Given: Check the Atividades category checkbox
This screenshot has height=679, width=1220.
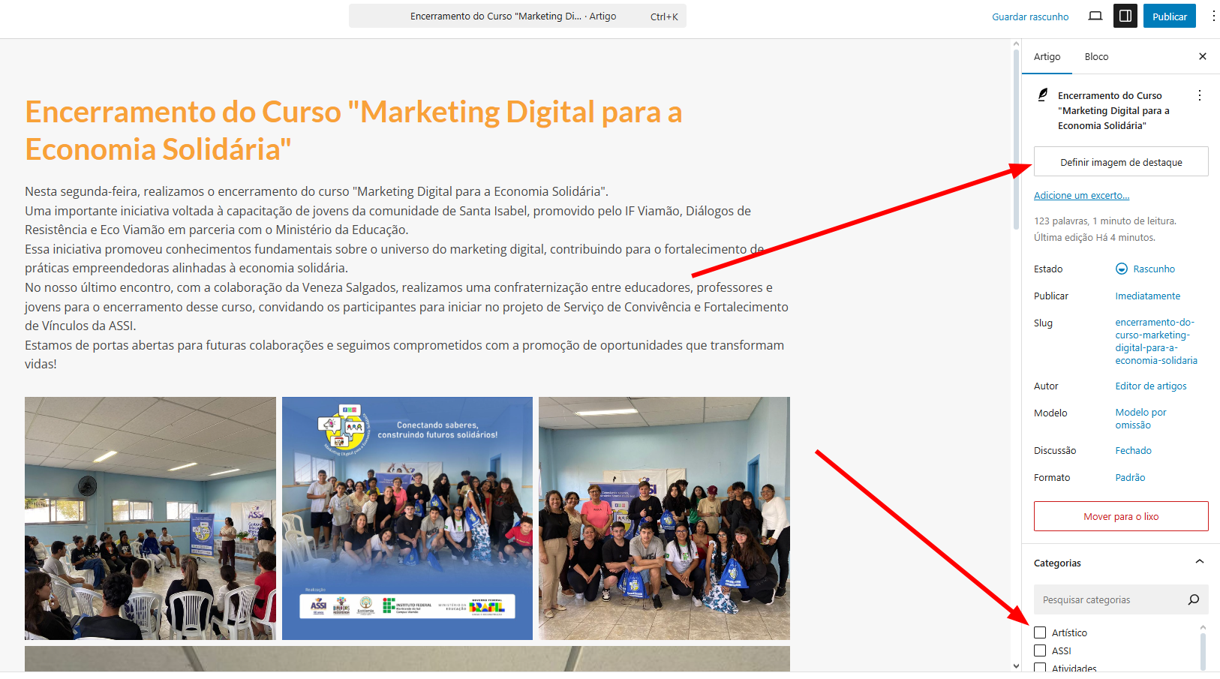Looking at the screenshot, I should (1040, 667).
